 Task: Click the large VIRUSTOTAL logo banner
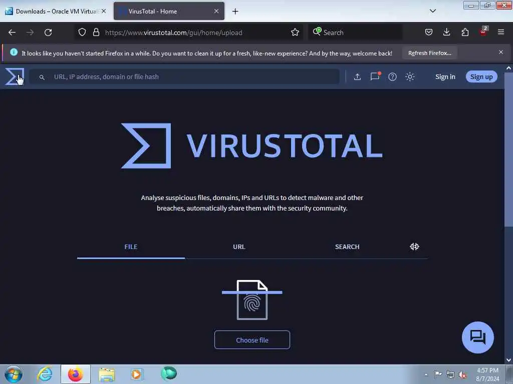tap(251, 145)
